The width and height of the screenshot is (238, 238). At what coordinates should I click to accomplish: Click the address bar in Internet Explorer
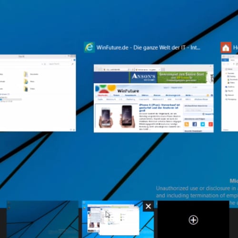(x=118, y=69)
